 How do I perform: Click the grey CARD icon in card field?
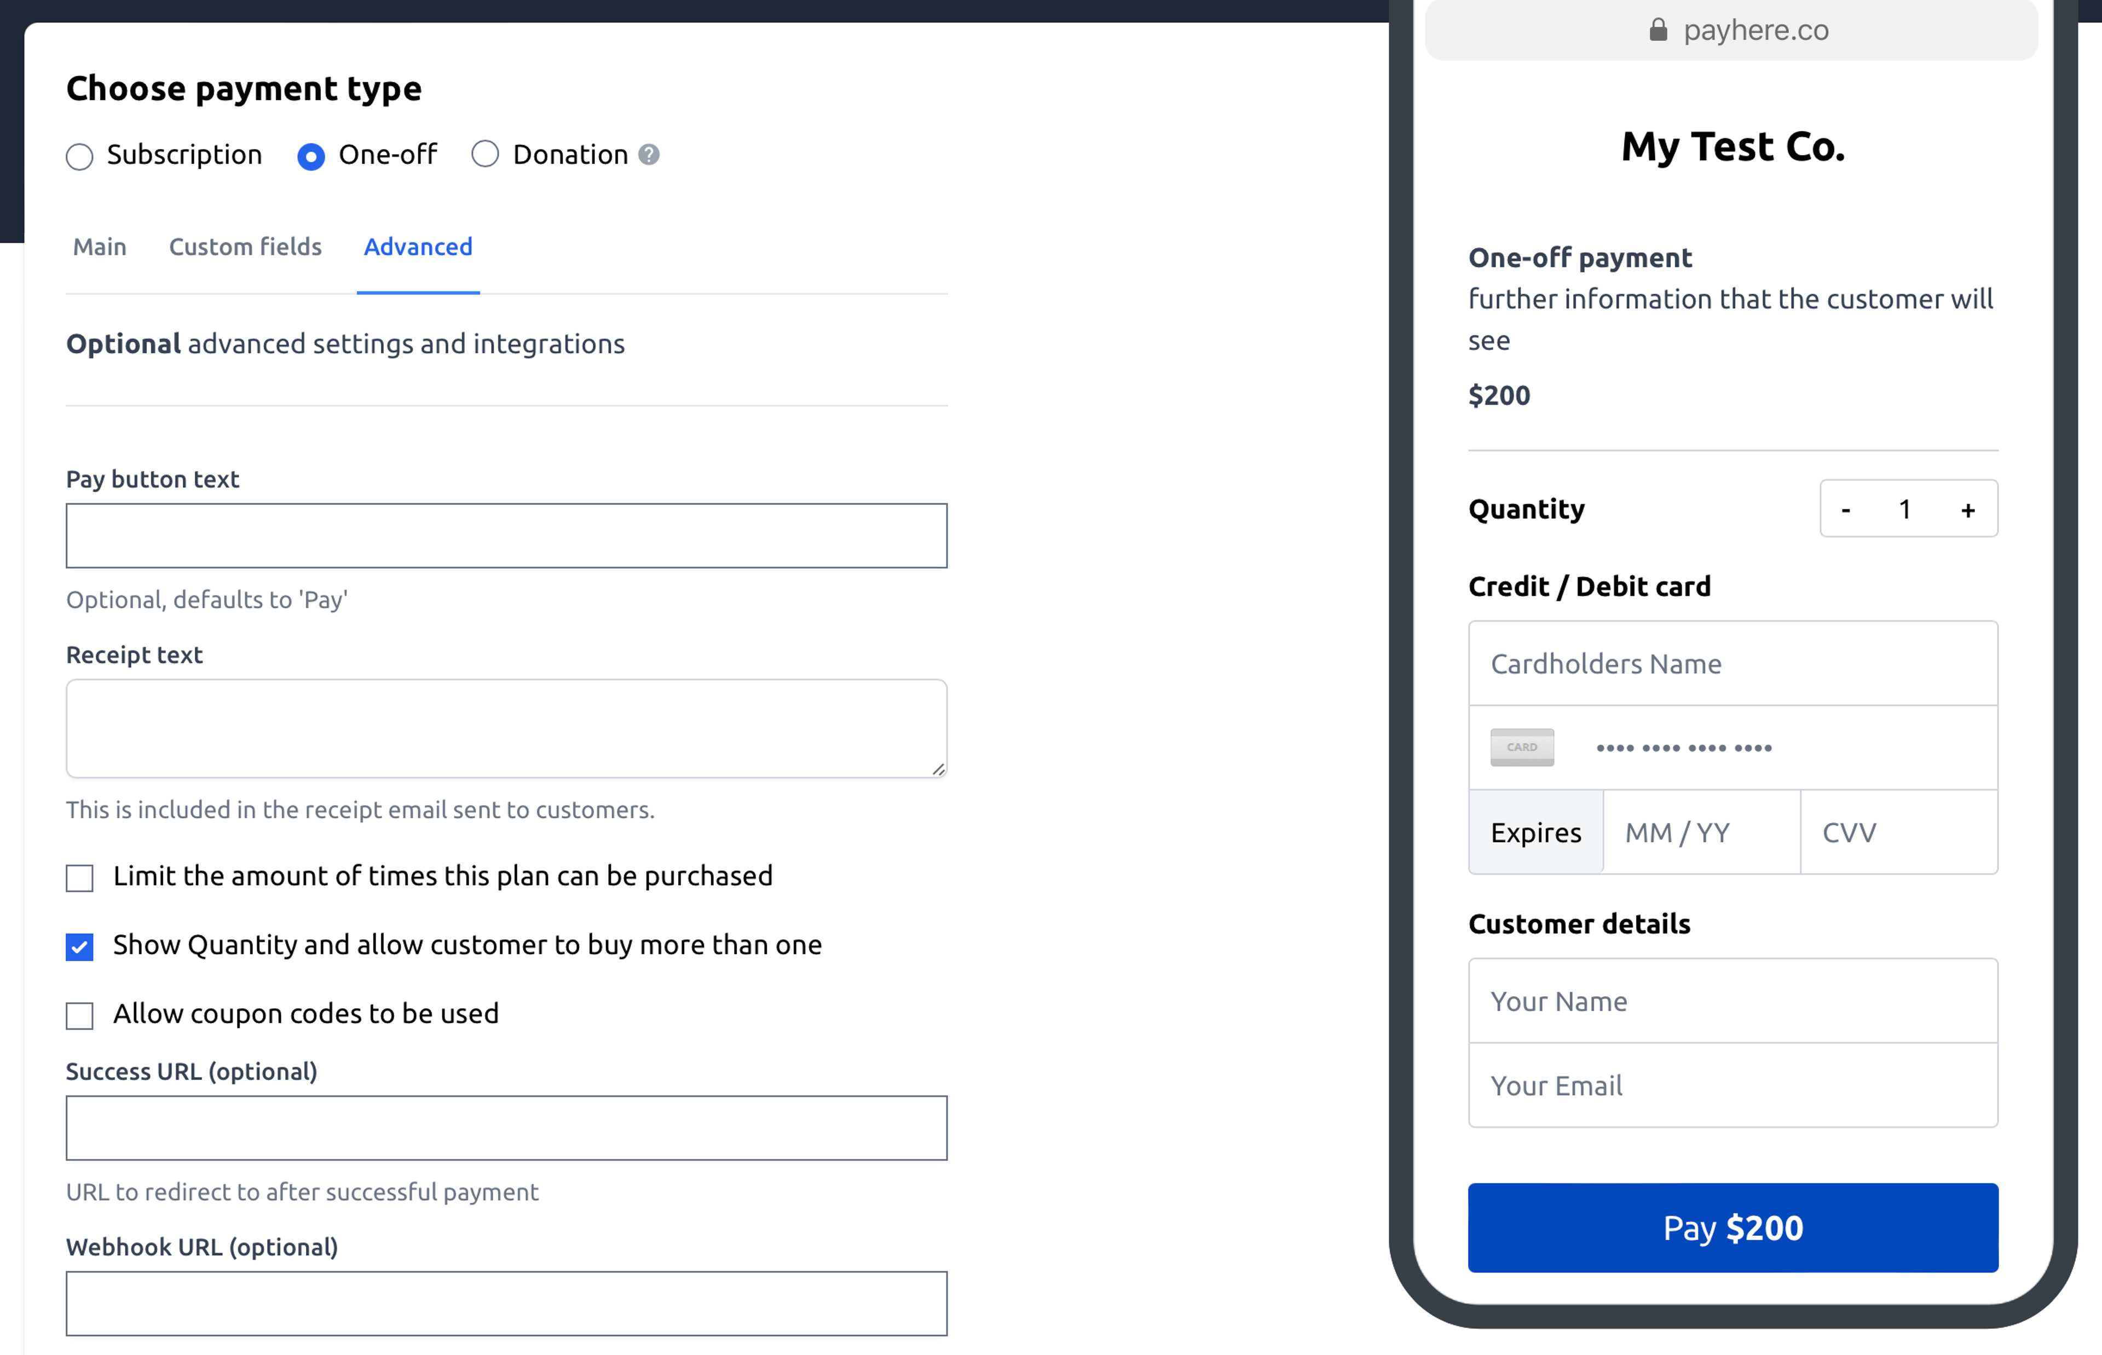pyautogui.click(x=1522, y=748)
